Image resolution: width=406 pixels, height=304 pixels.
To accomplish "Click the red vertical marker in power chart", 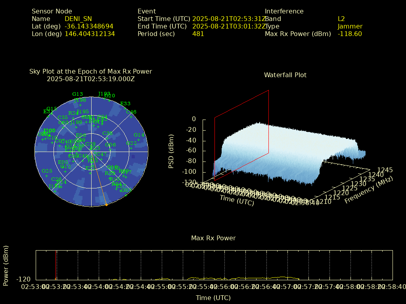I will (56, 265).
